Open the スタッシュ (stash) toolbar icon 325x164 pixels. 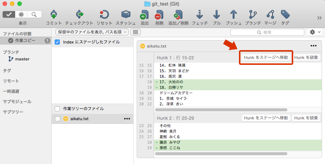(126, 14)
